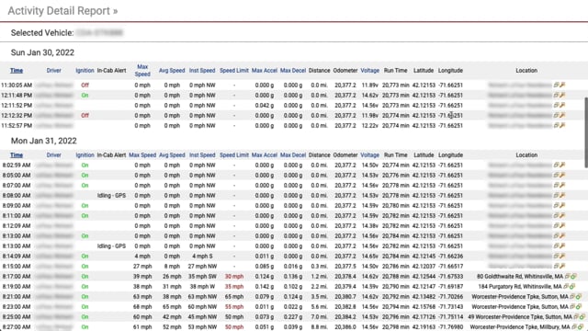
Task: Click the green add-landmark icon beside 80 Goldthwaite Rd
Action: point(573,277)
